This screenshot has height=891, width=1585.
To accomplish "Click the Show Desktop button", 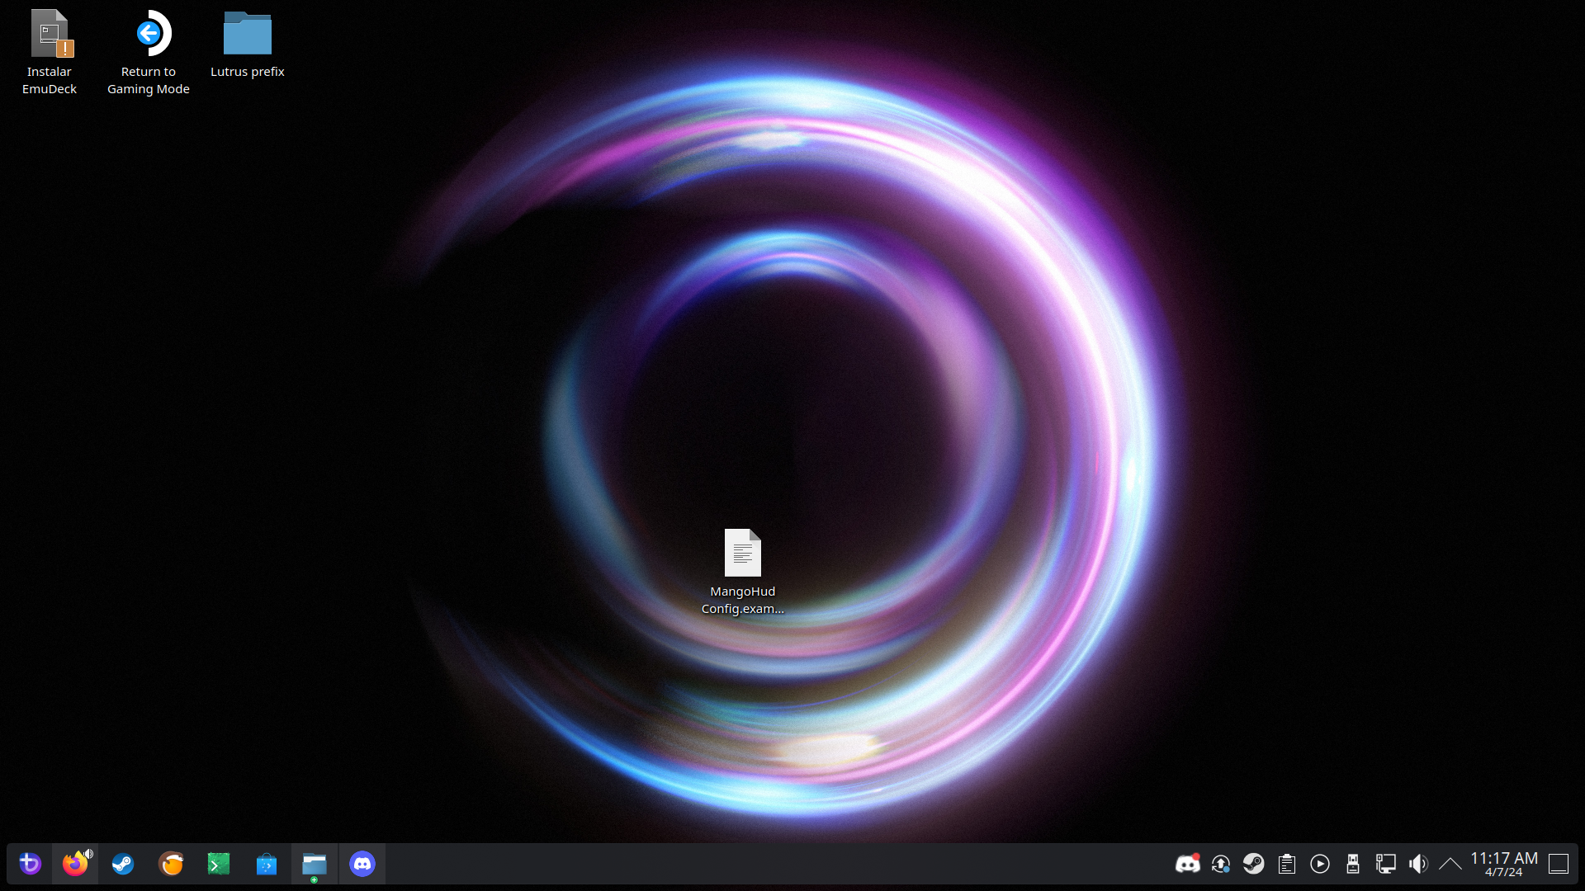I will [x=1558, y=864].
